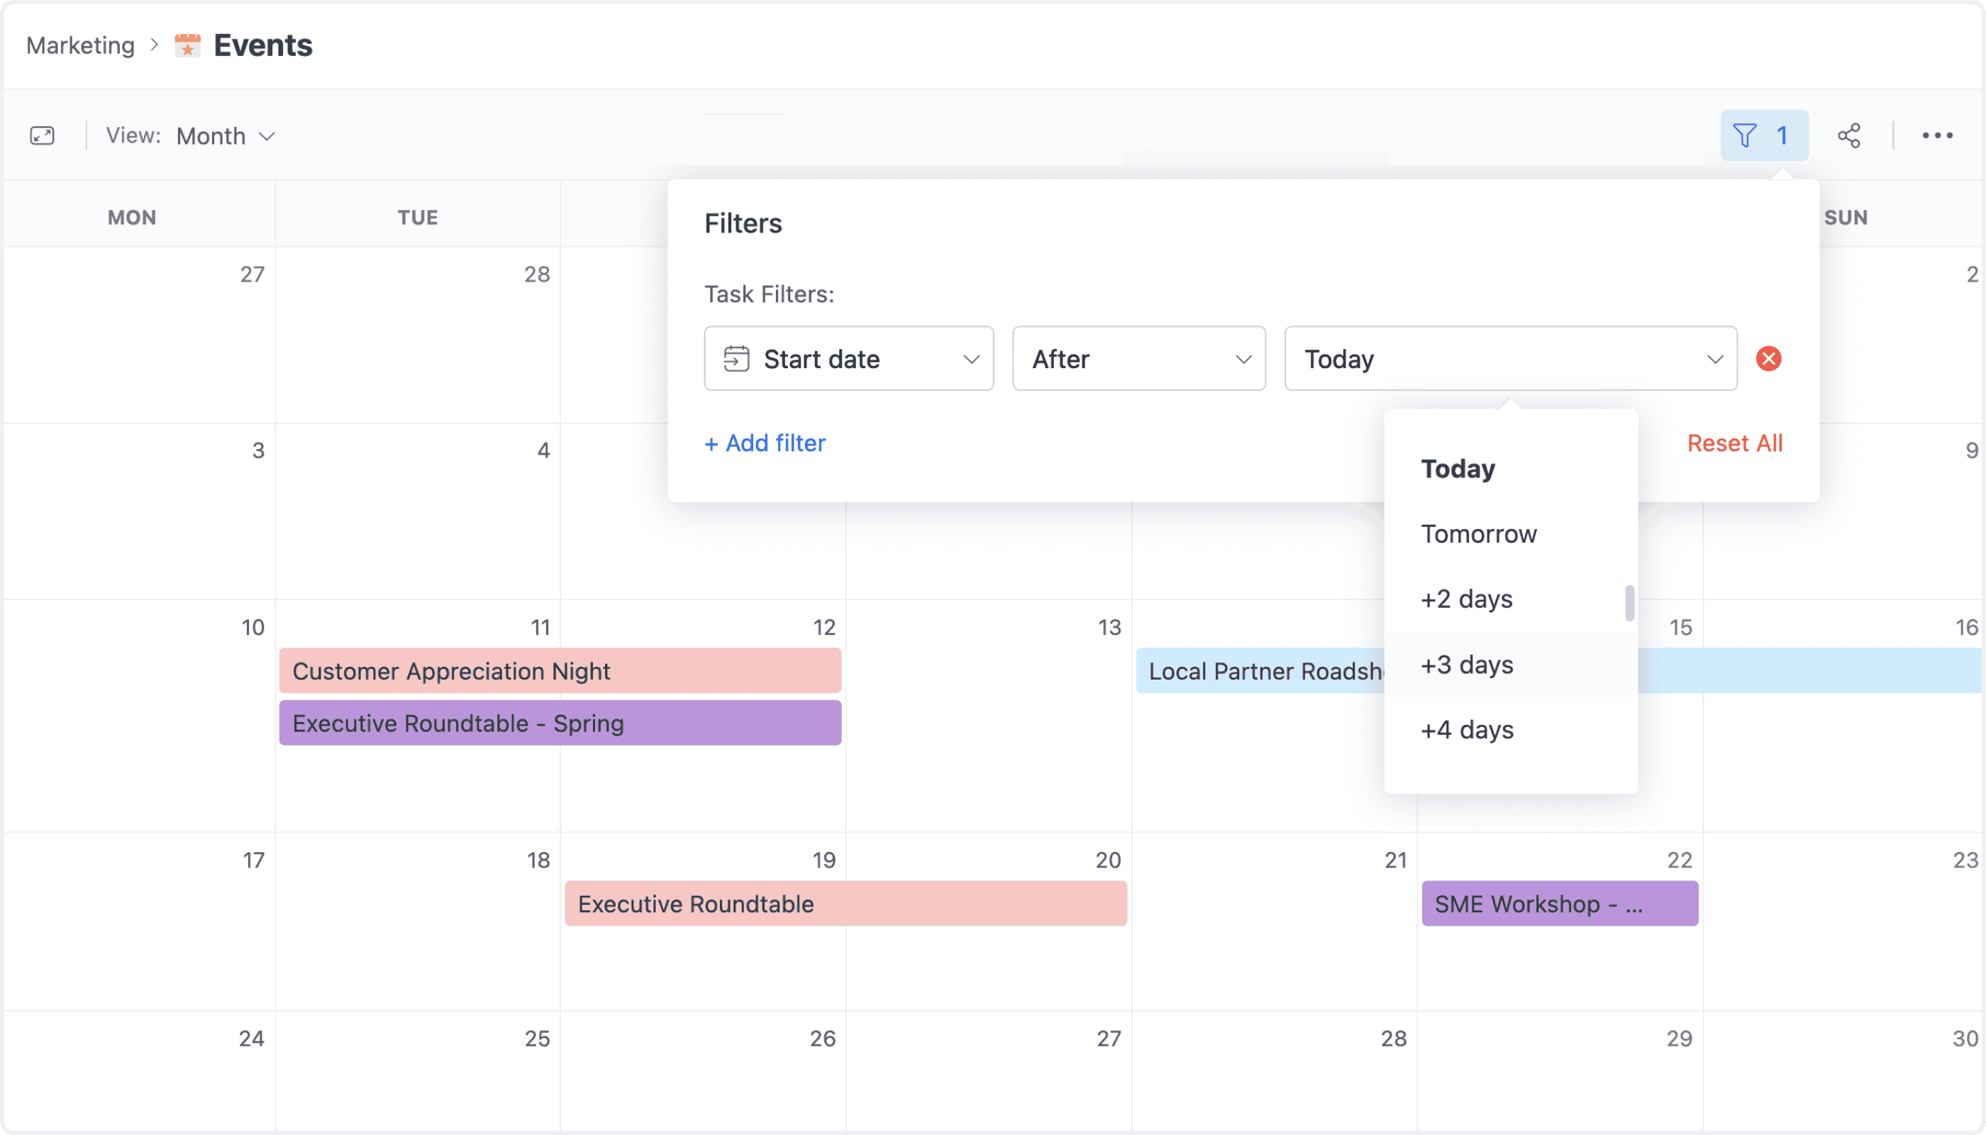
Task: Open the three-dots more options menu
Action: click(1937, 135)
